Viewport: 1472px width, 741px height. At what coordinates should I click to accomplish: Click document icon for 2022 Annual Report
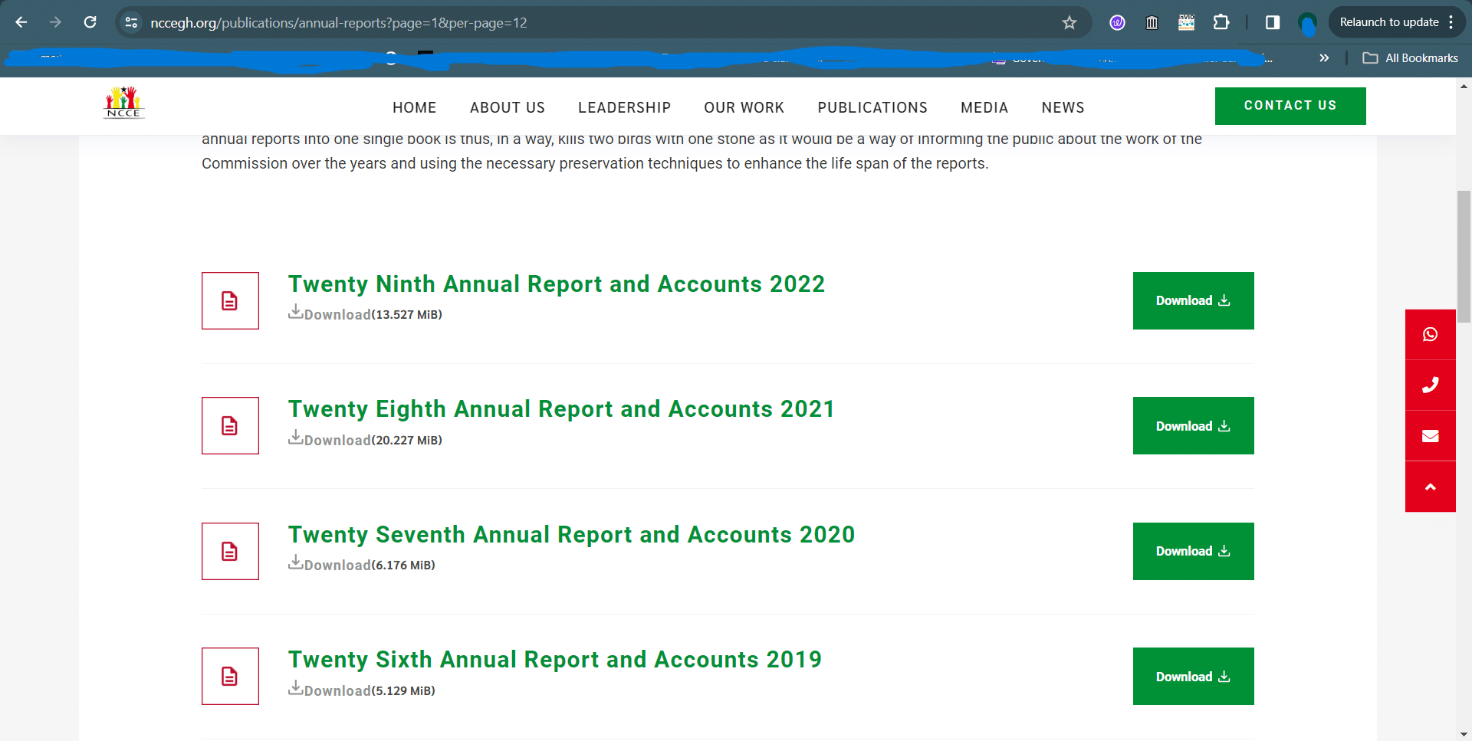(230, 301)
